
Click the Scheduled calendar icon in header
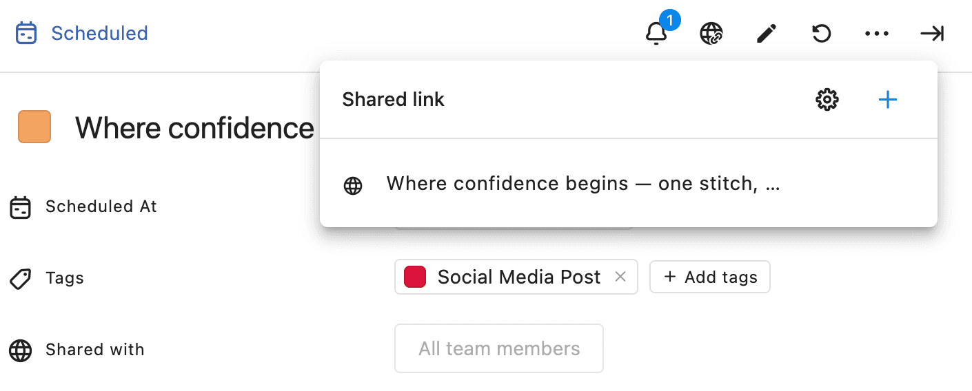click(26, 33)
